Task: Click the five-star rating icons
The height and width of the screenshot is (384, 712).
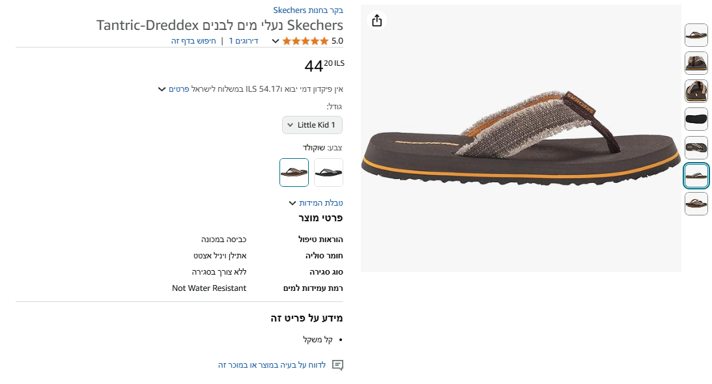Action: pyautogui.click(x=306, y=41)
